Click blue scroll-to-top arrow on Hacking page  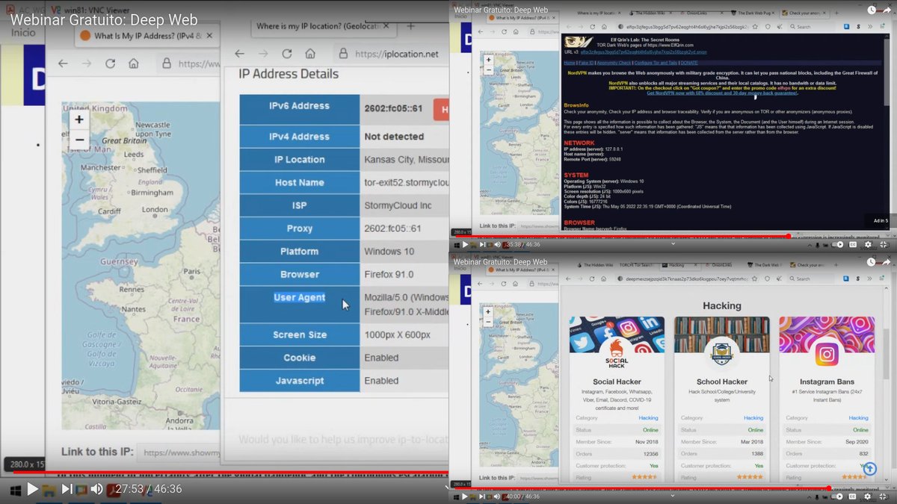coord(869,469)
